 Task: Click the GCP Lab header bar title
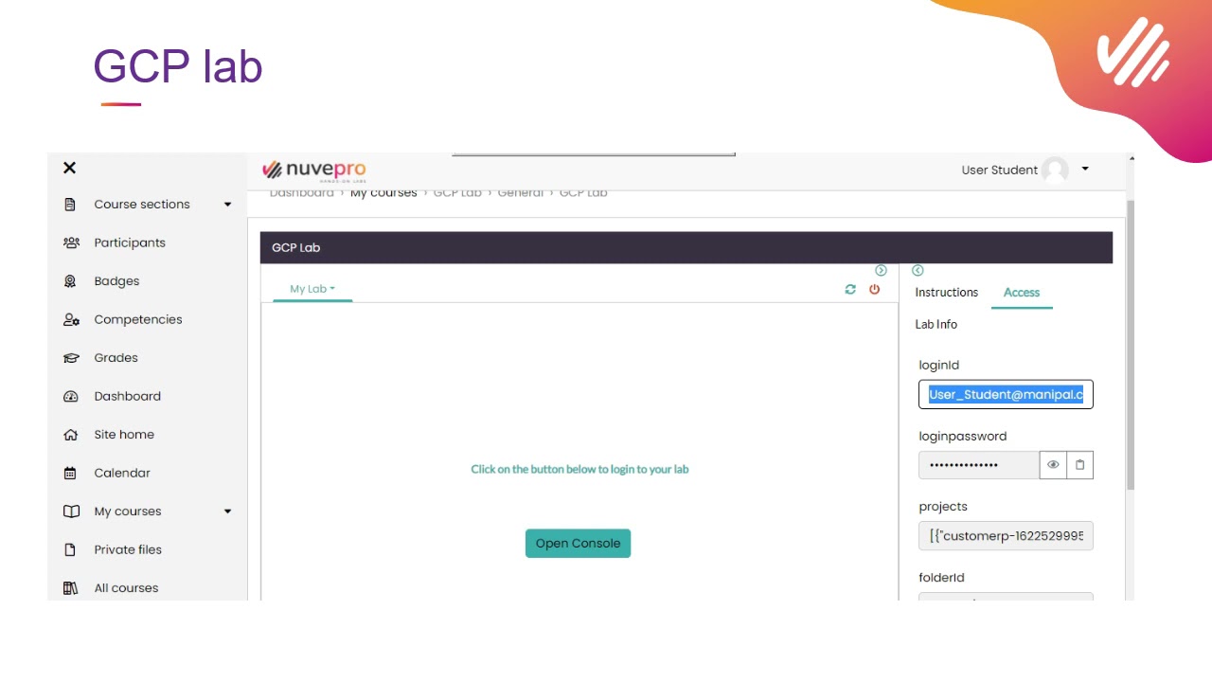[296, 248]
